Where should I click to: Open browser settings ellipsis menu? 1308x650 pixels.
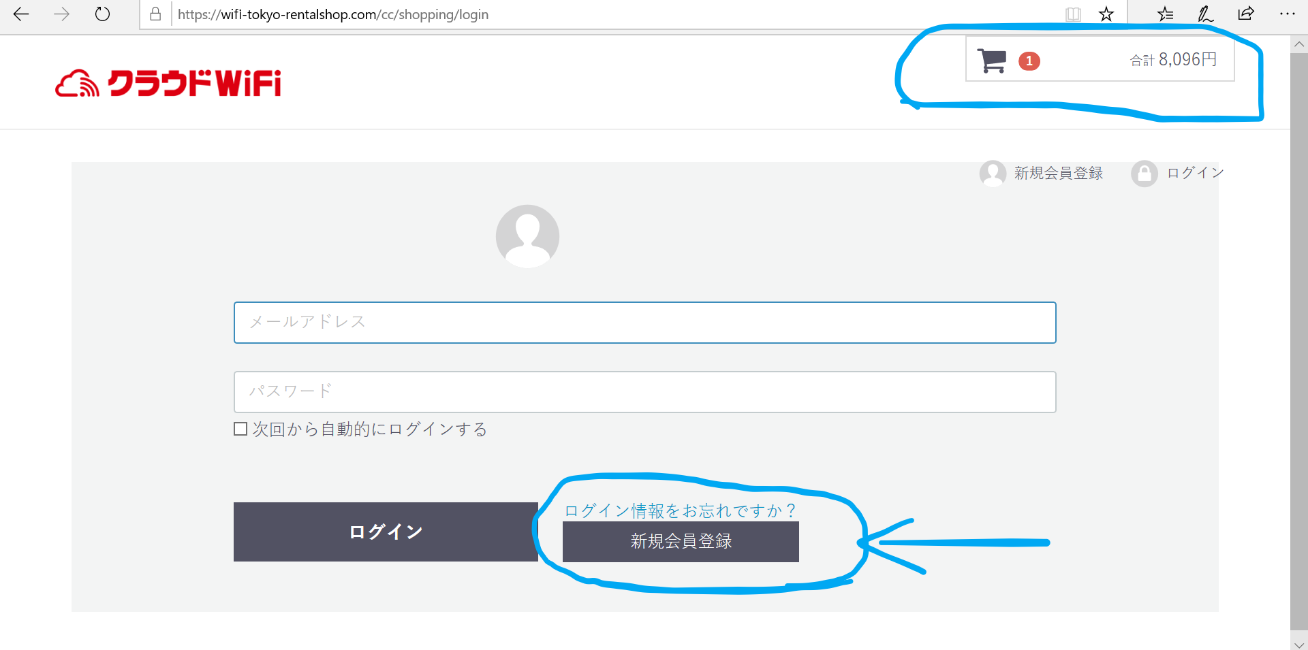1287,14
